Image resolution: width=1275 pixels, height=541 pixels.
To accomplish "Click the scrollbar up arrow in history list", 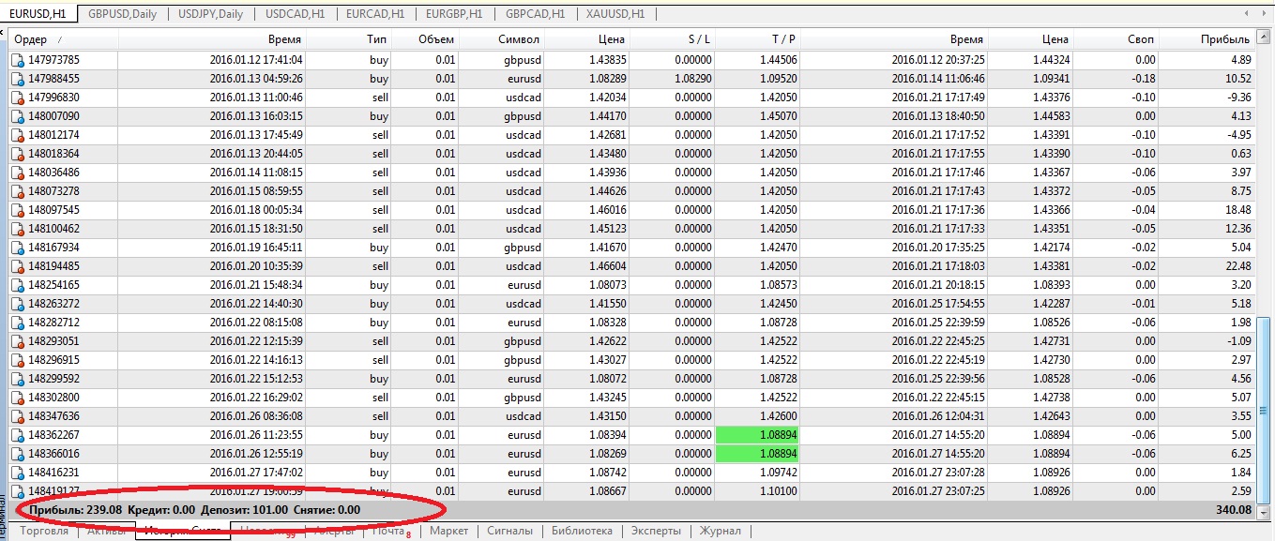I will [1266, 39].
